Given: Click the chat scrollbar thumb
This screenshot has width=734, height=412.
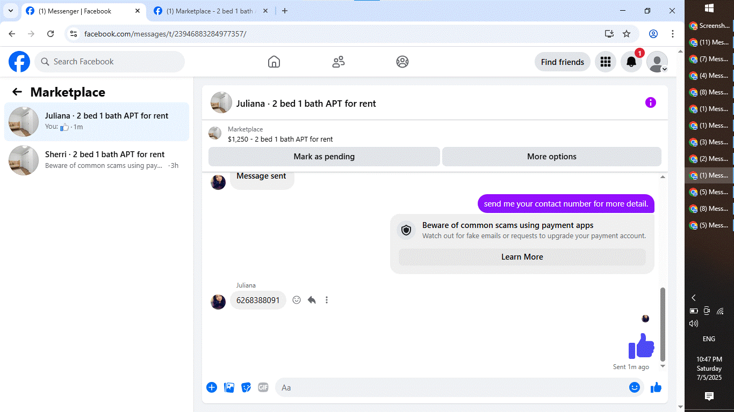Looking at the screenshot, I should click(x=663, y=324).
